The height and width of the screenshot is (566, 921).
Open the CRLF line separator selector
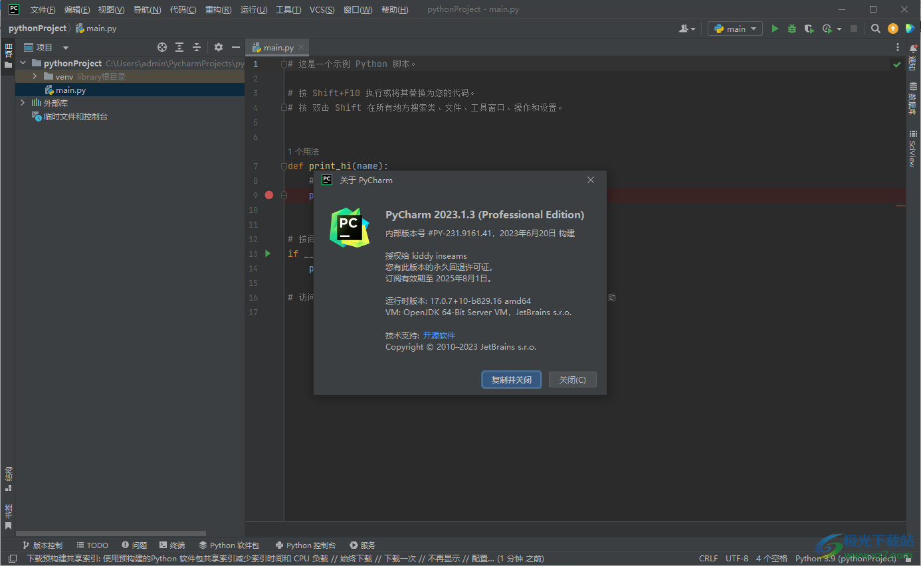tap(708, 559)
